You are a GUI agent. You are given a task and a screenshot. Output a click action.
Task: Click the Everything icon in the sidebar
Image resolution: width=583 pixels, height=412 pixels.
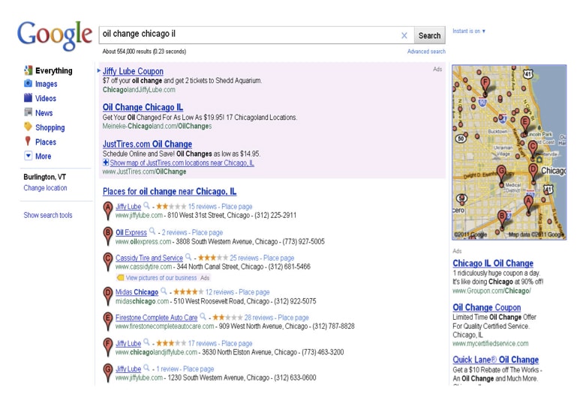pos(29,70)
